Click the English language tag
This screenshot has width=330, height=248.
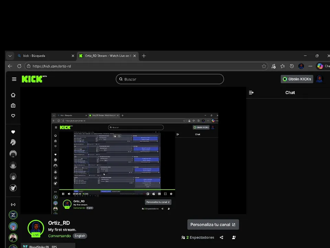pos(80,236)
